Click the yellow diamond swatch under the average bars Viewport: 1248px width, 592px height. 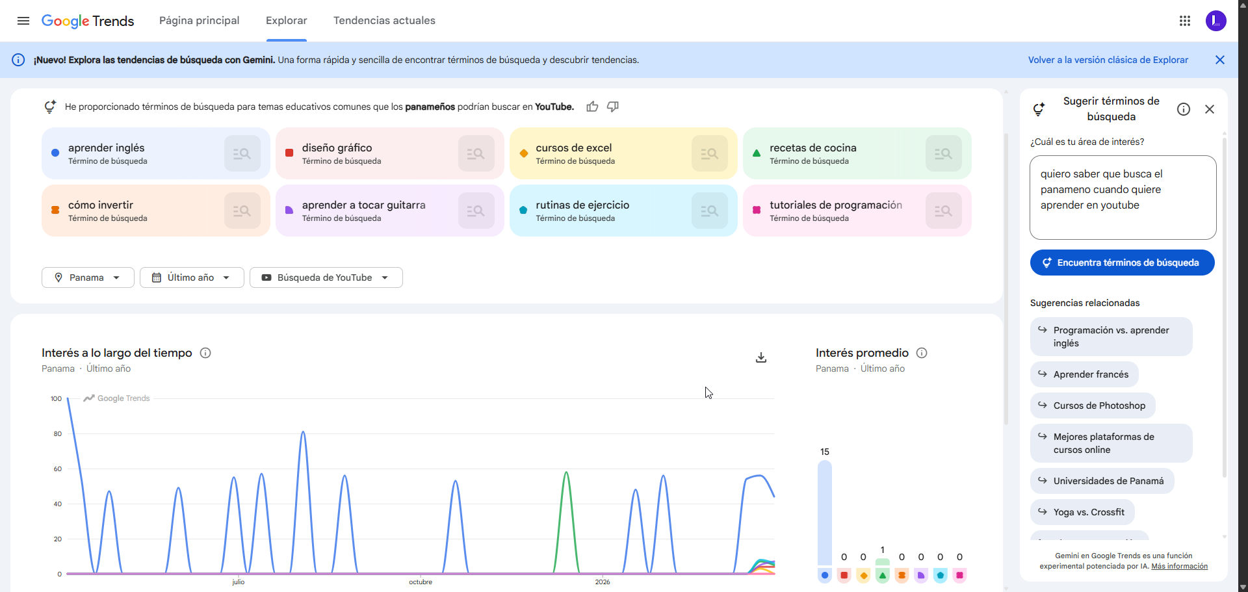tap(863, 575)
